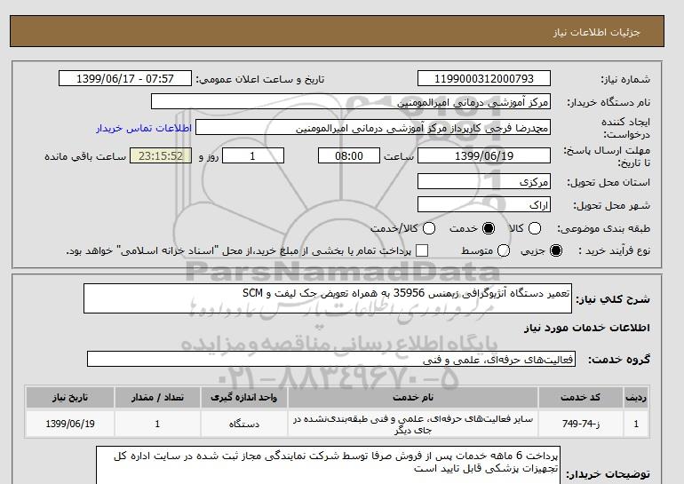Click the جزئیات اطلاعات نیاز header title

(x=596, y=32)
